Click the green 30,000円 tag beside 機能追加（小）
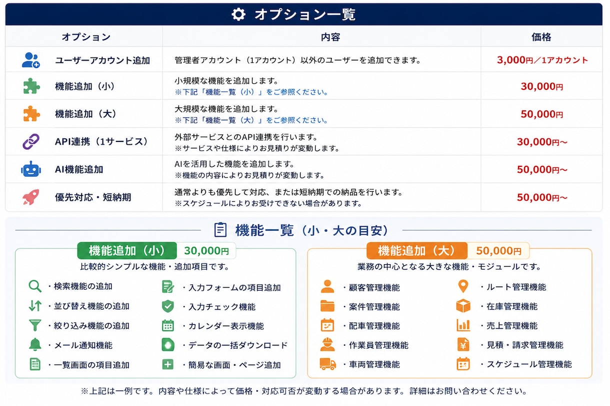Viewport: 610px width, 406px height. coord(206,251)
